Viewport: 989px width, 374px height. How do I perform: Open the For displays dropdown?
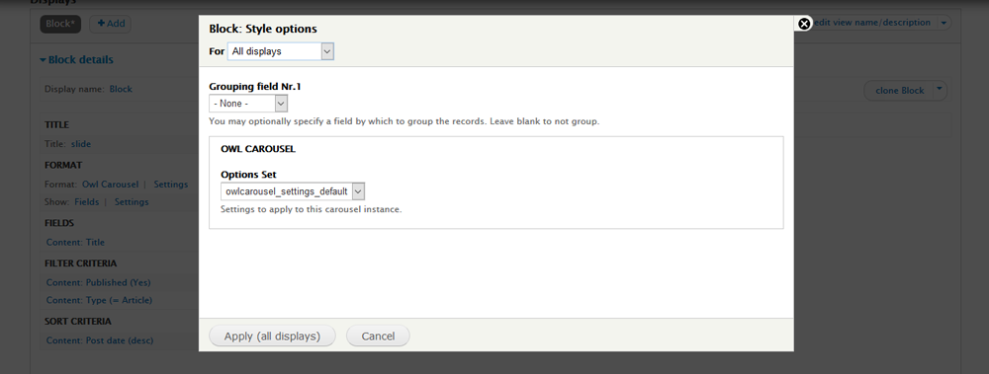pos(281,51)
